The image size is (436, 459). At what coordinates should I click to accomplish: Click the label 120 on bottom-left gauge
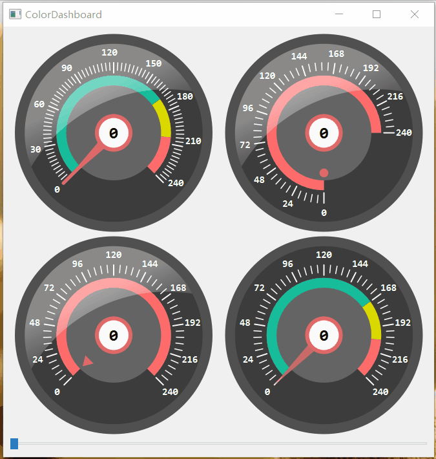pyautogui.click(x=114, y=255)
